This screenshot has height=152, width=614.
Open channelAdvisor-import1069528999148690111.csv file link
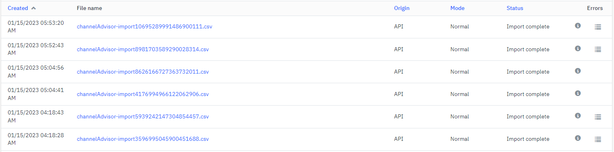144,27
